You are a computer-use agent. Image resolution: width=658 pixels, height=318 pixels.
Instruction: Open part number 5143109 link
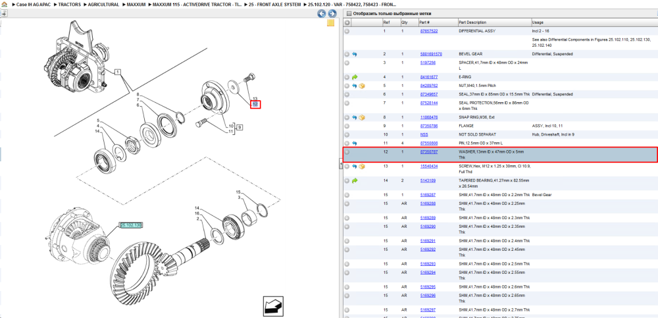tap(428, 180)
